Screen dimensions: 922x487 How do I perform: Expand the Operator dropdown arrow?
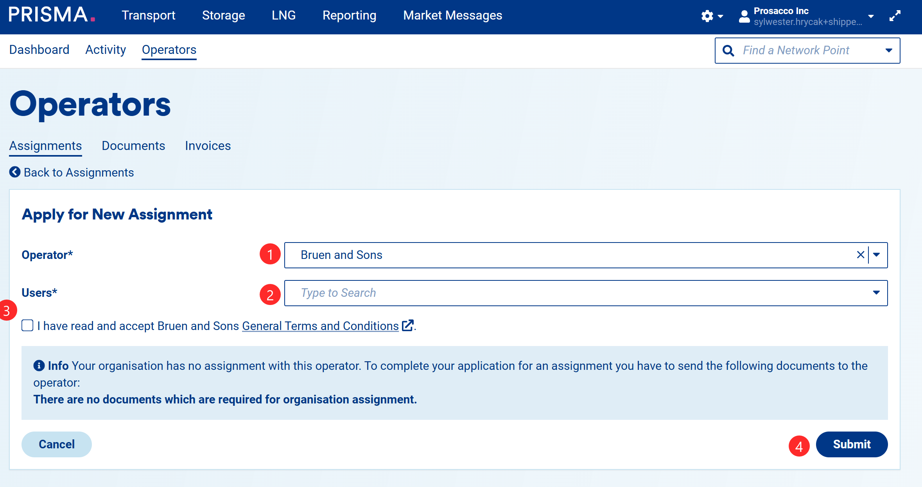click(877, 255)
